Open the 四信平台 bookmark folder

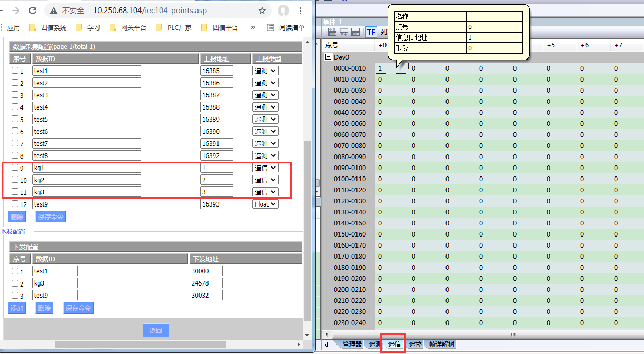[220, 27]
